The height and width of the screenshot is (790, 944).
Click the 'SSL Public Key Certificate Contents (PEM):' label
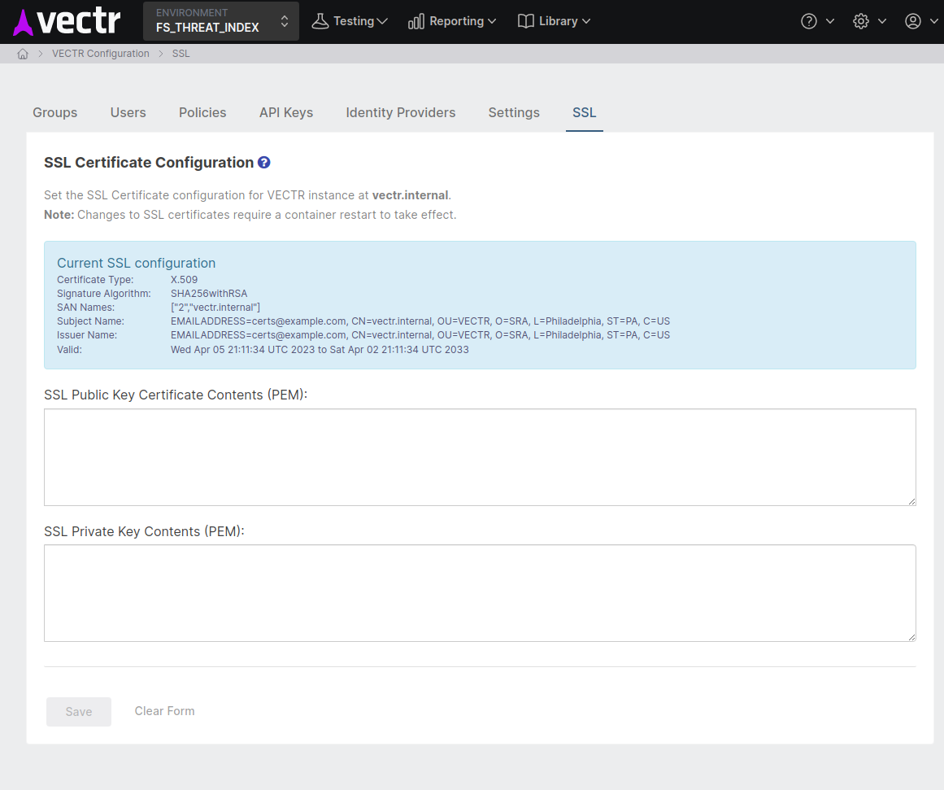(x=176, y=395)
